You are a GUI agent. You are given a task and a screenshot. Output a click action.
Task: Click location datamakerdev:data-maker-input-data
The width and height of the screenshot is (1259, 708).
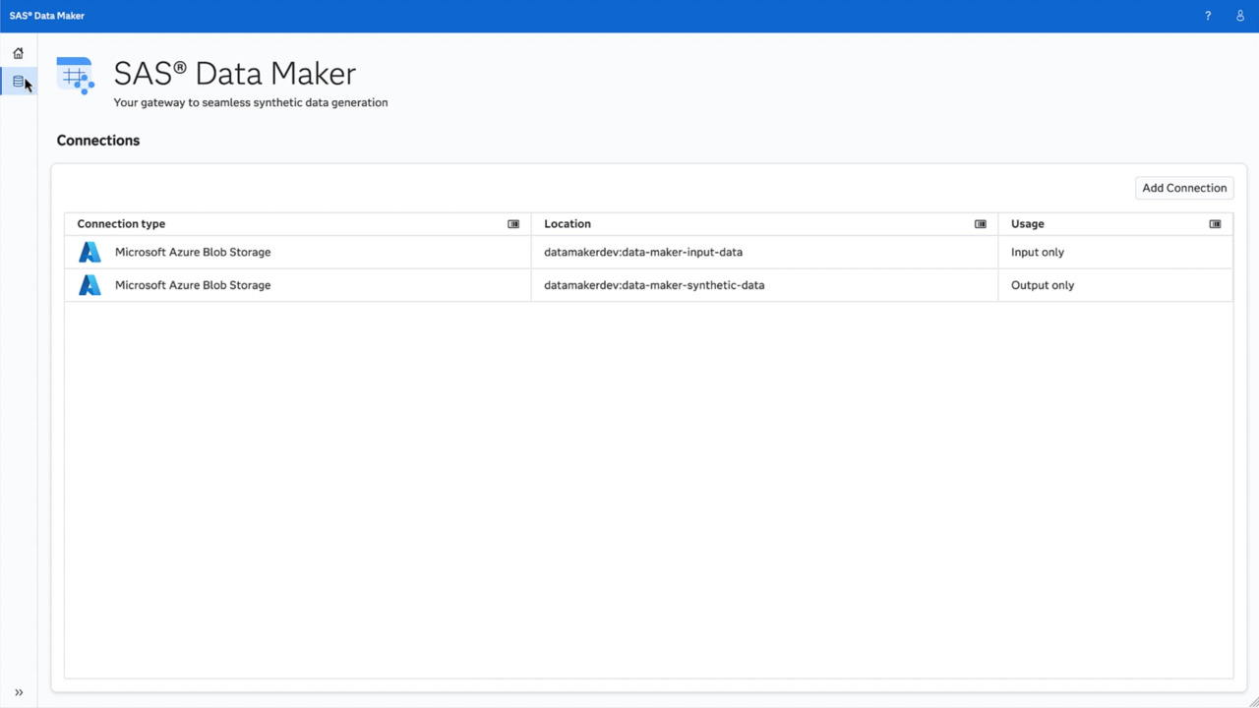(643, 252)
